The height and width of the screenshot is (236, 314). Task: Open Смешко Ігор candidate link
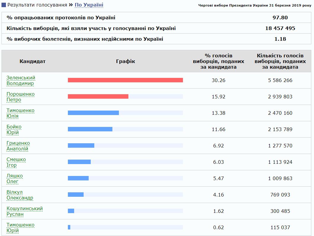click(x=16, y=162)
